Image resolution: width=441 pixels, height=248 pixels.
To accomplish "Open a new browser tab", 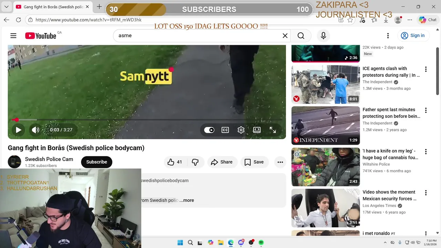I will coord(99,7).
